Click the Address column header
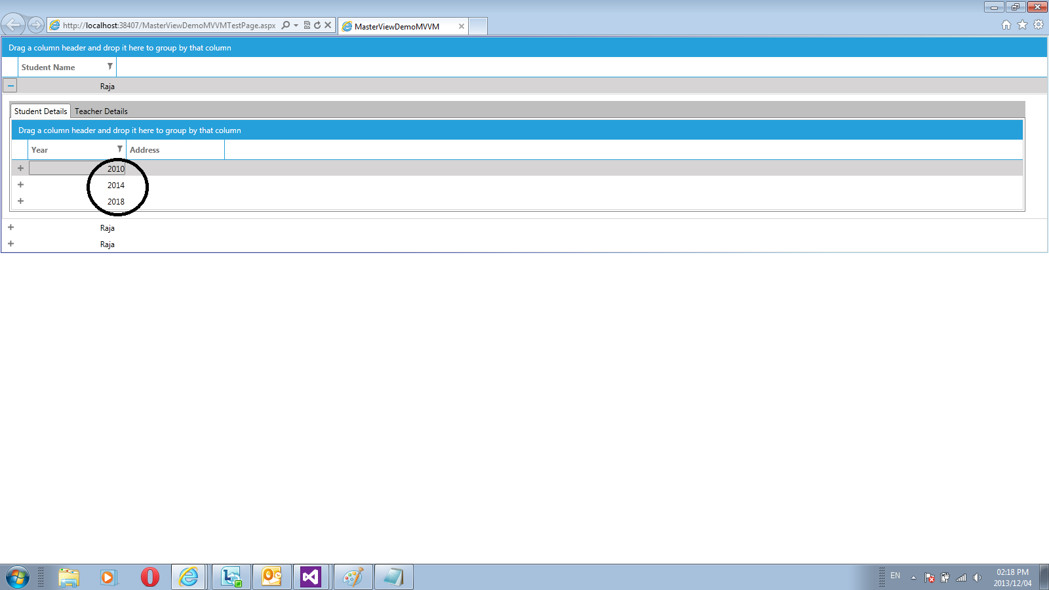 175,149
